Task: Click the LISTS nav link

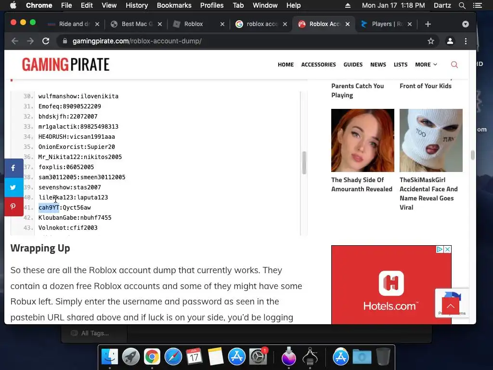Action: [x=401, y=65]
